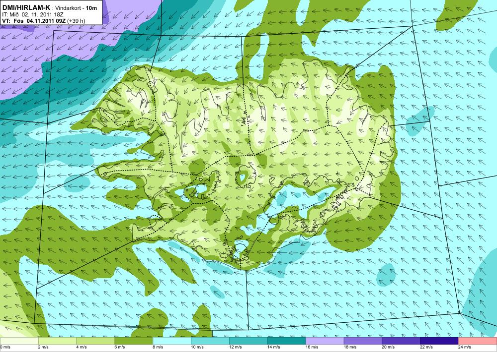Click the "(+39 h)" forecast offset text
497x352 pixels.
coord(77,21)
